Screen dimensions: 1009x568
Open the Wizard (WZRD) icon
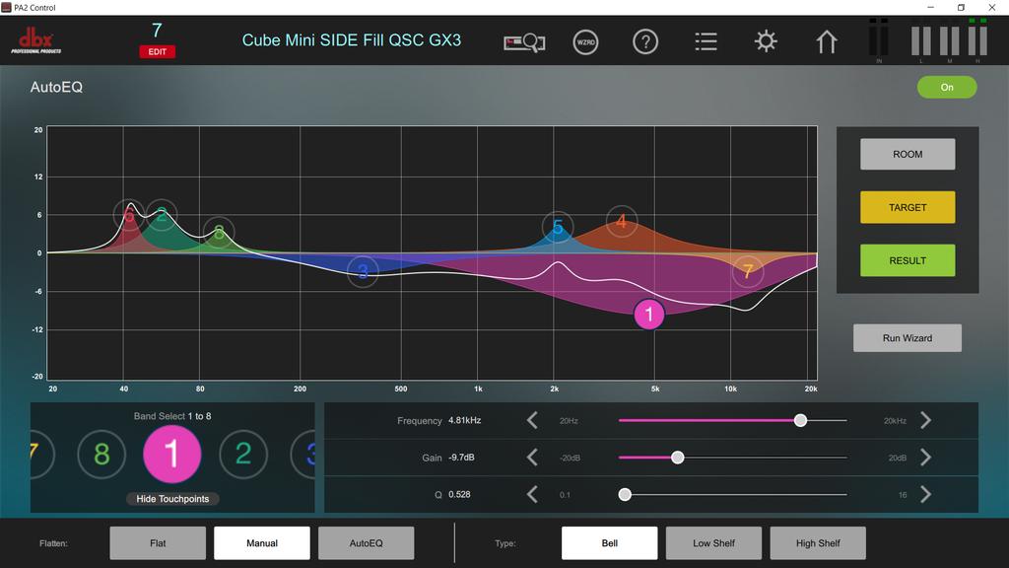[585, 42]
